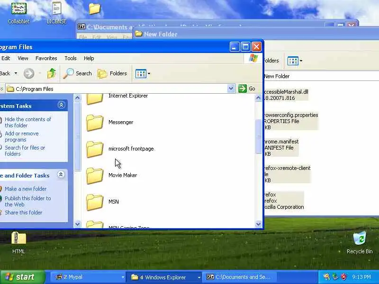
Task: Collapse the File and Folder Tasks panel
Action: click(x=61, y=174)
